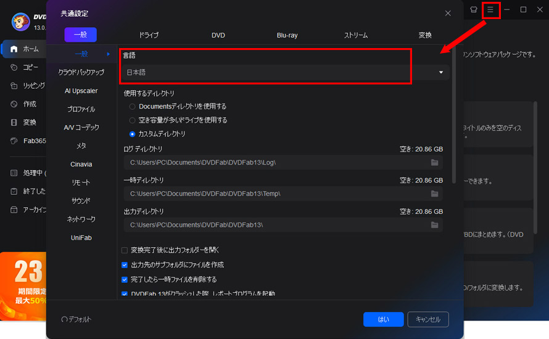Select リモート in settings sidebar
This screenshot has height=339, width=549.
pos(81,182)
